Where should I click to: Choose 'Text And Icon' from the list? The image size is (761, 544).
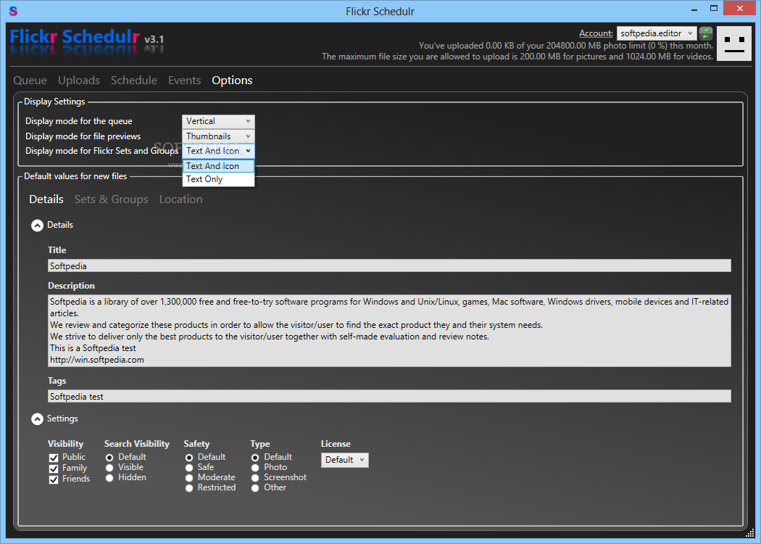click(x=218, y=166)
